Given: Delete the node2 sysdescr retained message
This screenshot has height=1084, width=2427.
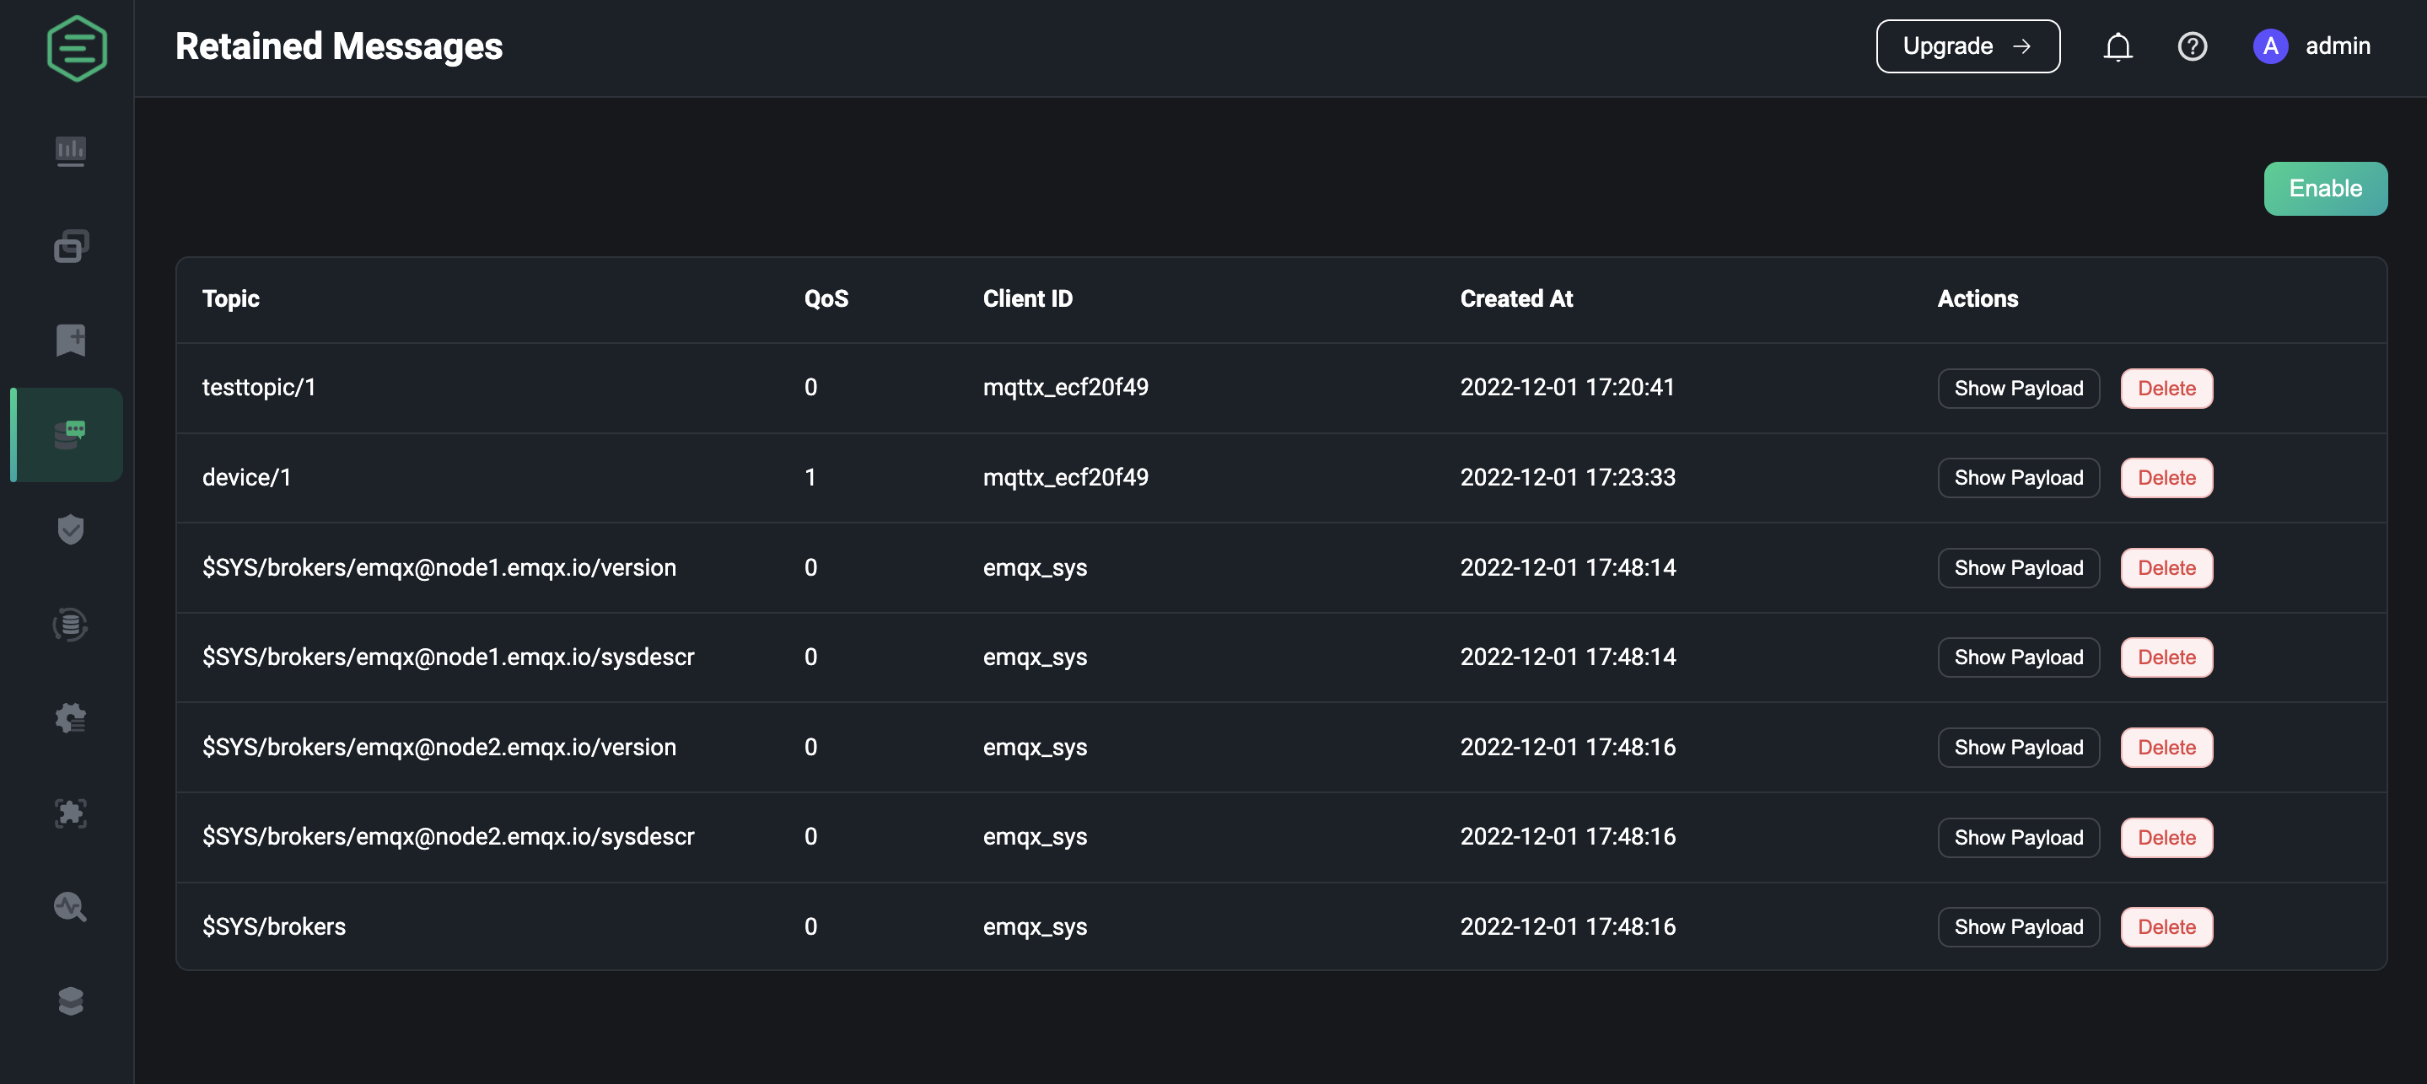Looking at the screenshot, I should 2166,837.
